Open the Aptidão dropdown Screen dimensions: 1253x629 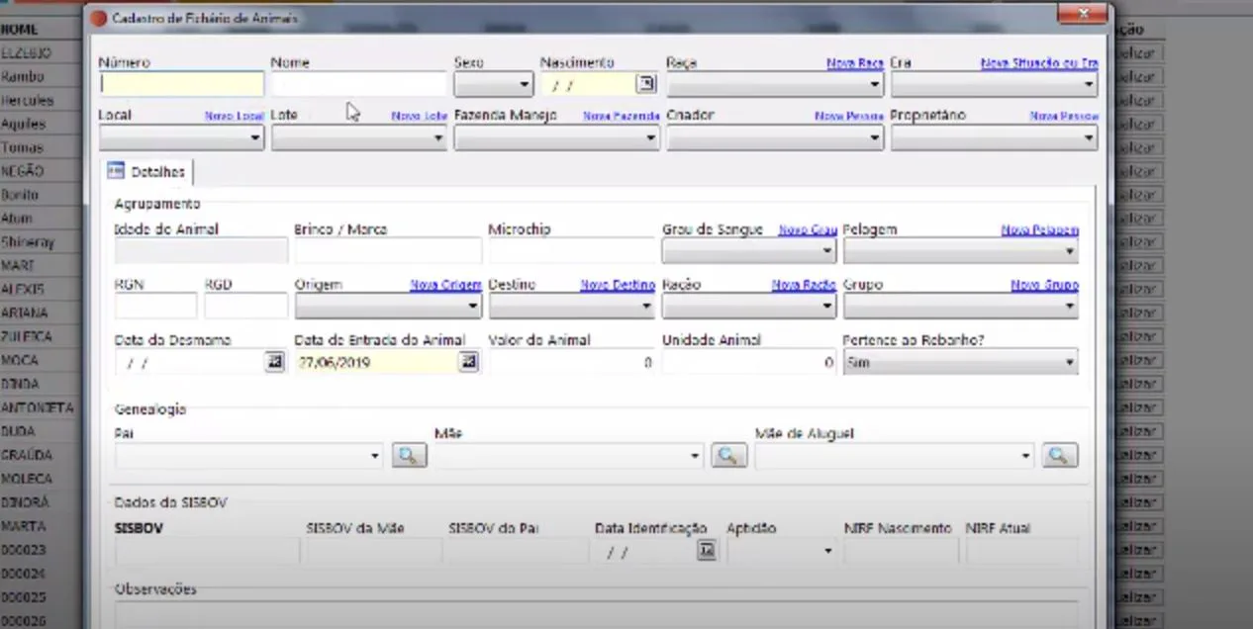[x=782, y=551]
